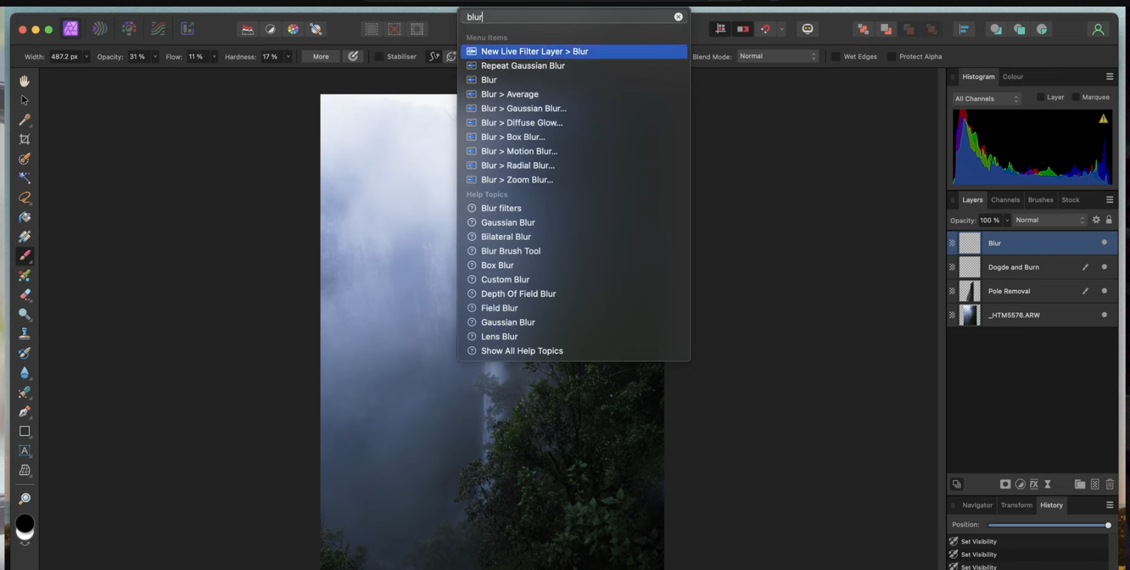Toggle the layer lock icon
The width and height of the screenshot is (1130, 570).
coord(1109,220)
